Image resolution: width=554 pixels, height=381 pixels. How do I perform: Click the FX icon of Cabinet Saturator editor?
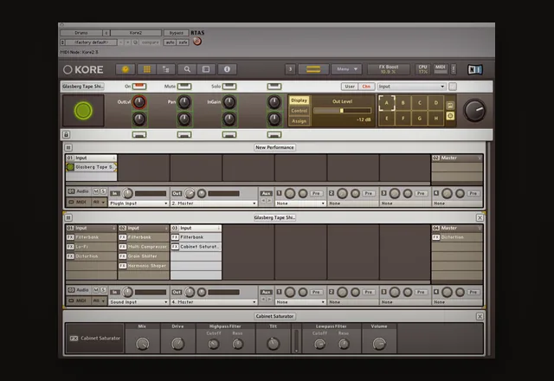(74, 339)
